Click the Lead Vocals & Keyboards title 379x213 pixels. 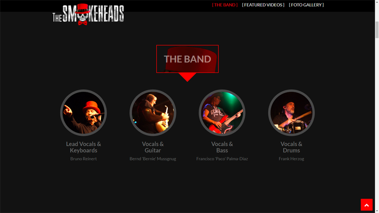pyautogui.click(x=83, y=147)
